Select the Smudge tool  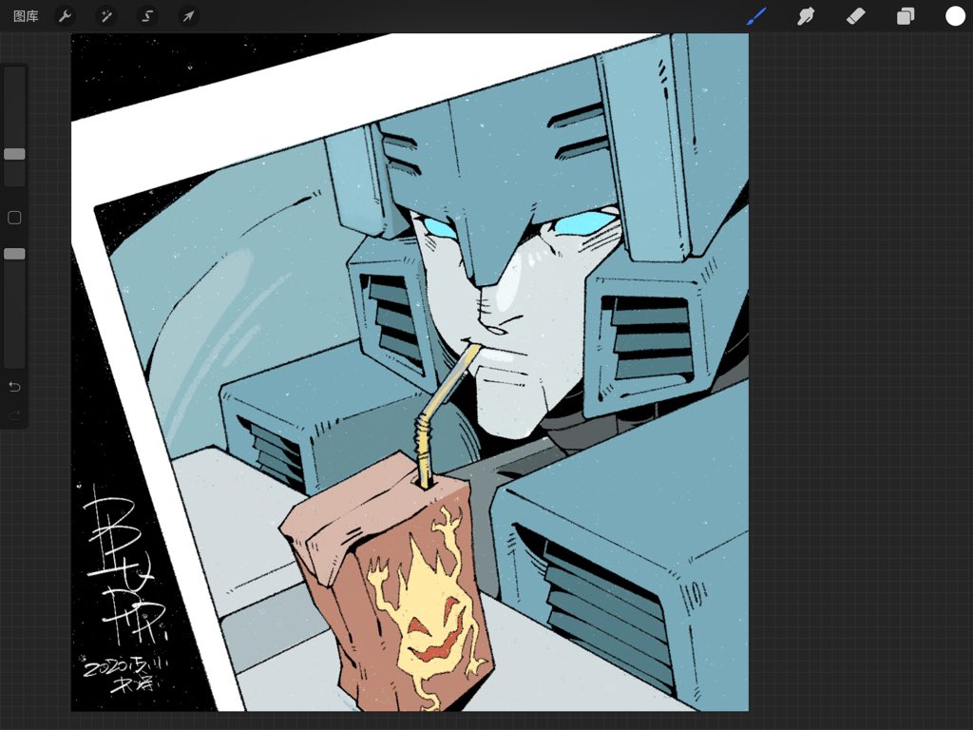pos(806,16)
